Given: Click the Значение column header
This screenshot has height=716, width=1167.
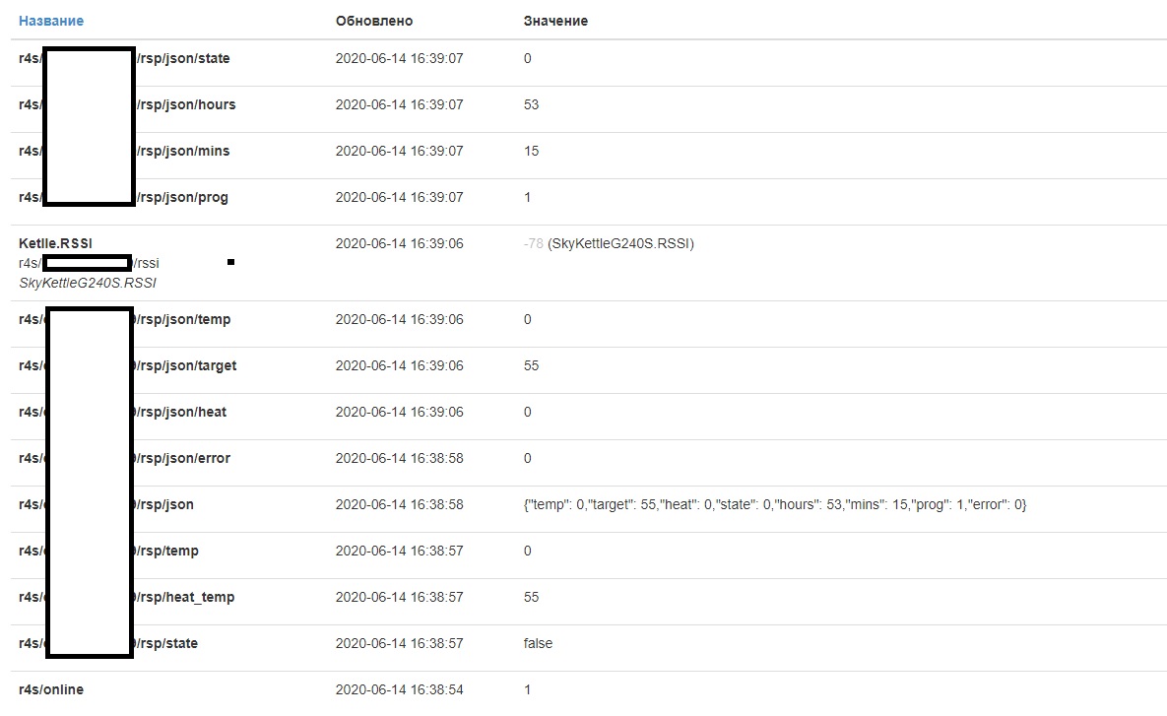Looking at the screenshot, I should tap(555, 20).
